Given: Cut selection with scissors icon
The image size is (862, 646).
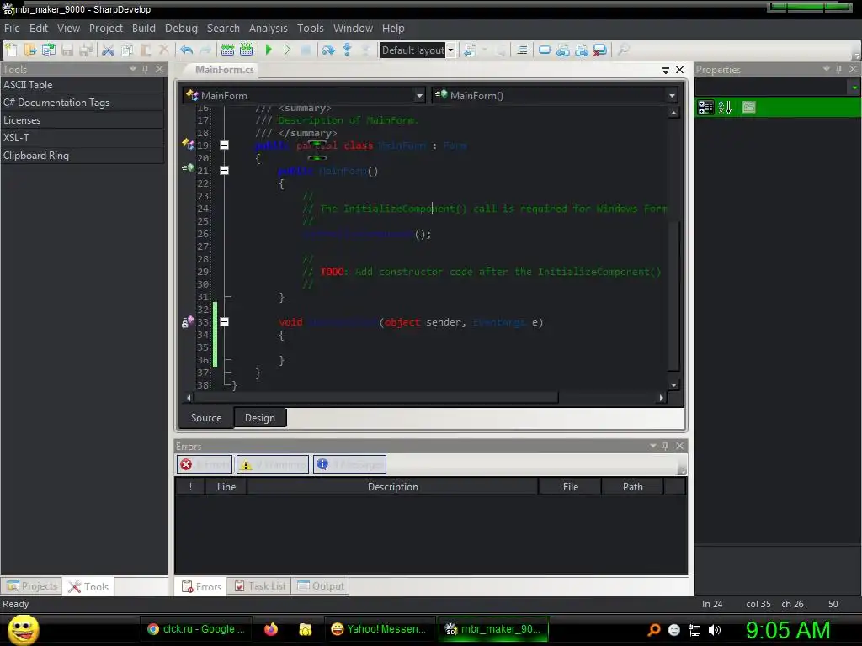Looking at the screenshot, I should click(109, 50).
